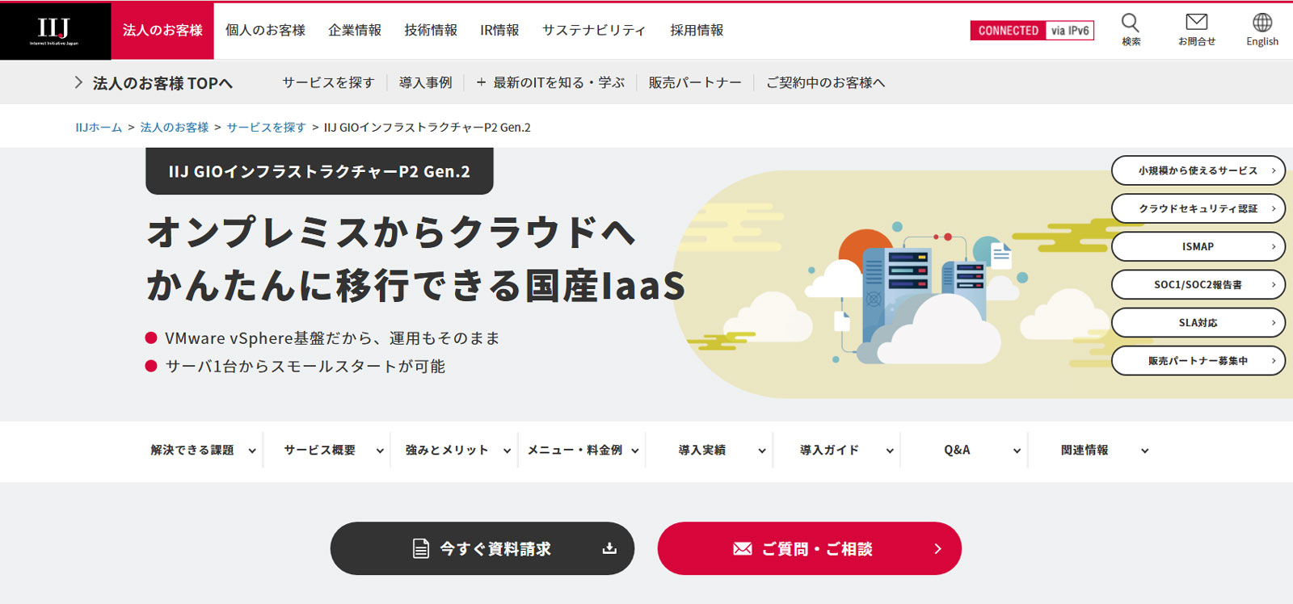This screenshot has height=604, width=1293.
Task: Click headline オンプレミスからクラウドへ
Action: (x=391, y=233)
